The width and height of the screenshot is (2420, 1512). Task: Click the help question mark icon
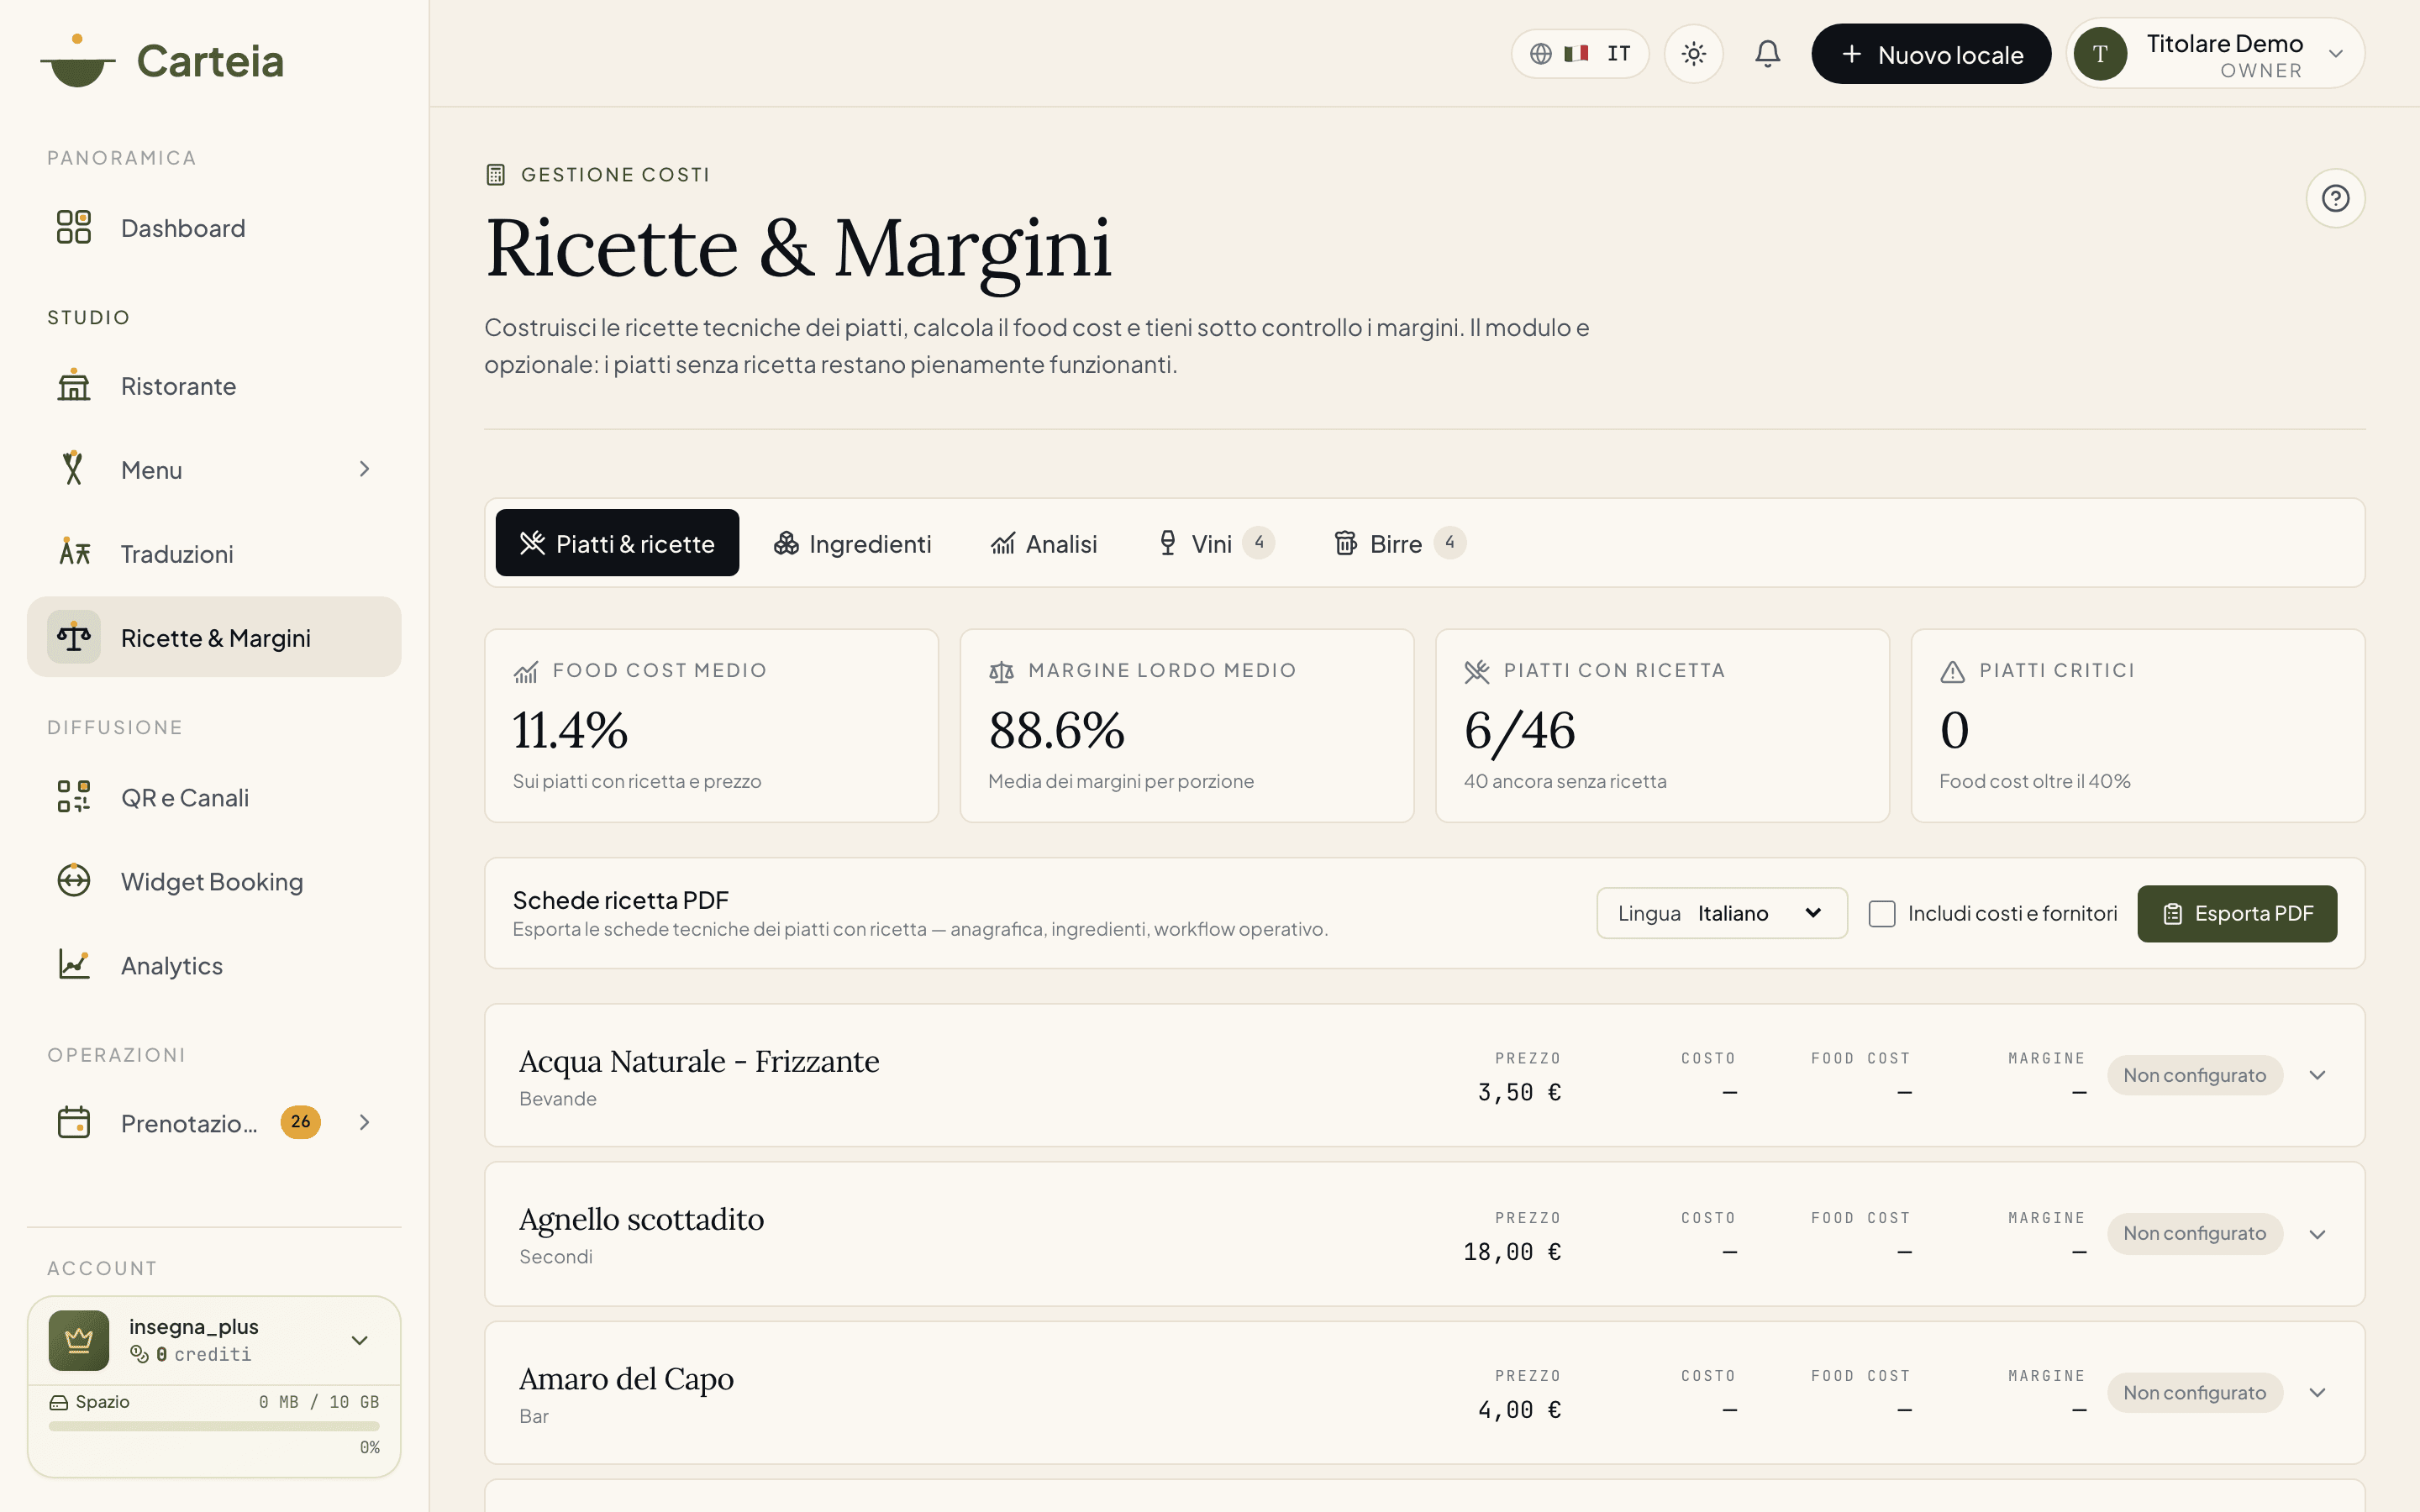(x=2335, y=198)
